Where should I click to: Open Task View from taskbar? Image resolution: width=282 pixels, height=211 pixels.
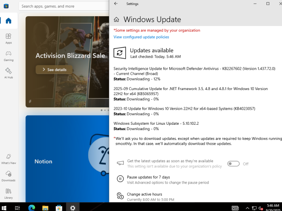pyautogui.click(x=17, y=208)
